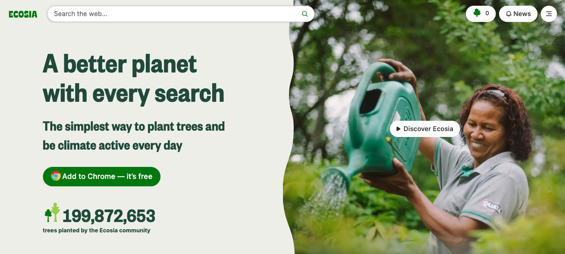565x254 pixels.
Task: Click the magnifying glass search icon
Action: pyautogui.click(x=305, y=14)
